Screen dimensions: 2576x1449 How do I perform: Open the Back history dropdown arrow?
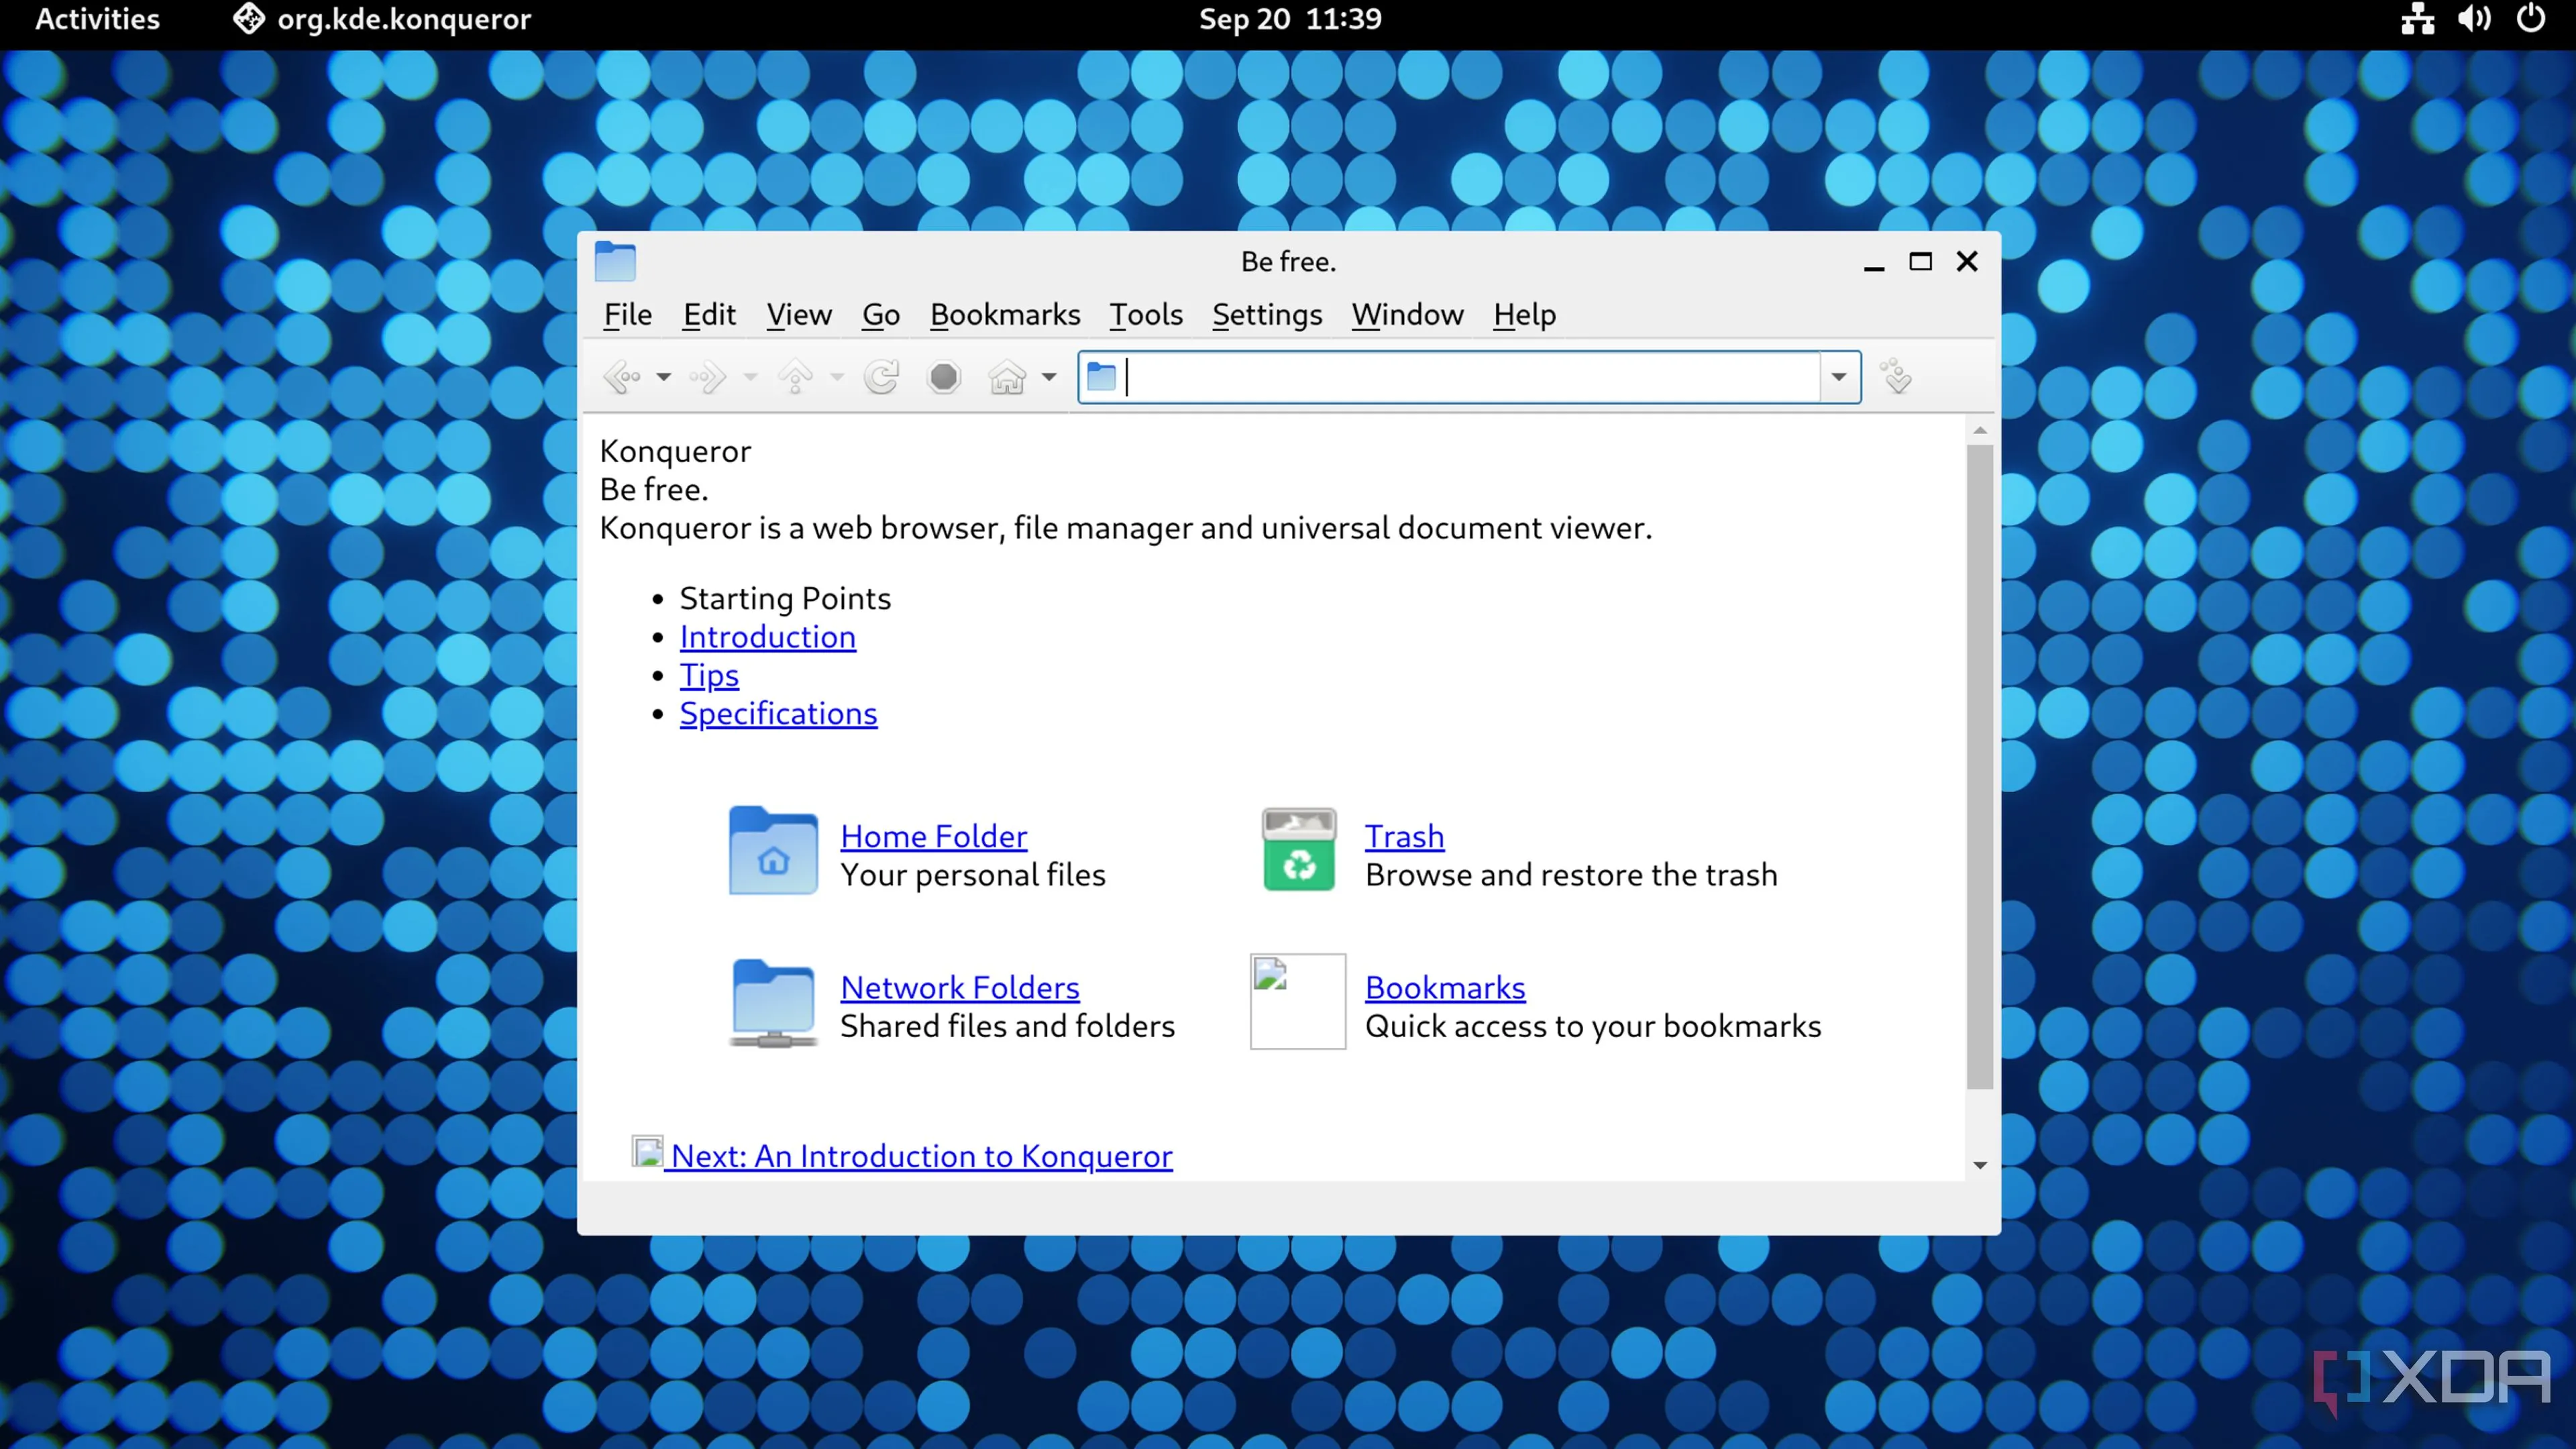click(x=663, y=377)
